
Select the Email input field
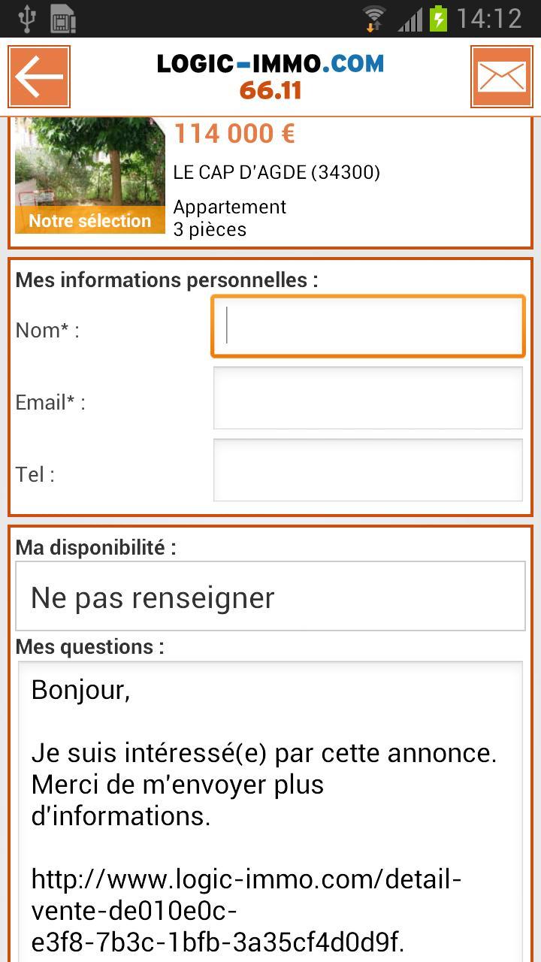[368, 398]
